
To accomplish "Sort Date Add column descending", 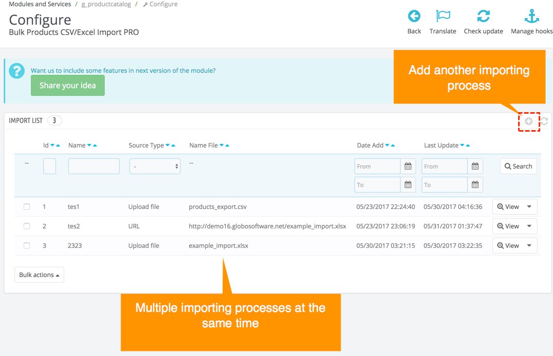I will point(387,145).
